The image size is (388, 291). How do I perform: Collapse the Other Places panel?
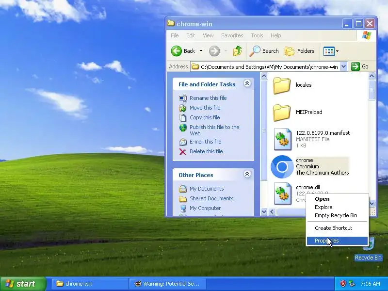pos(247,174)
